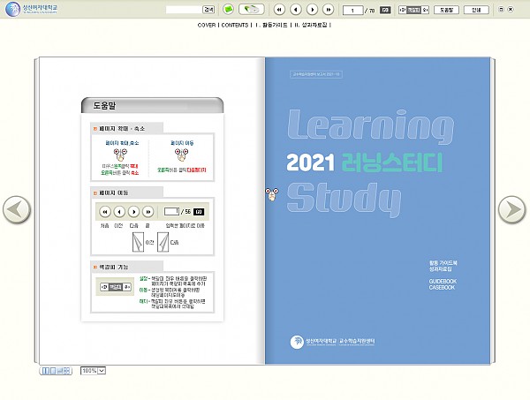Image resolution: width=530 pixels, height=400 pixels.
Task: Select the thumbnail grid view icon
Action: point(67,371)
